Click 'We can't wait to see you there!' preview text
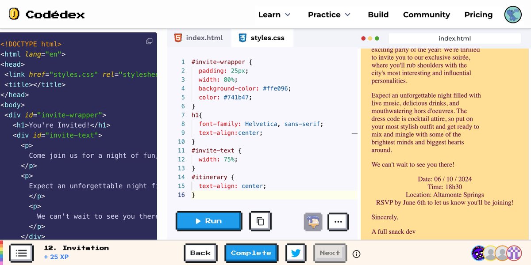531x265 pixels. point(413,165)
